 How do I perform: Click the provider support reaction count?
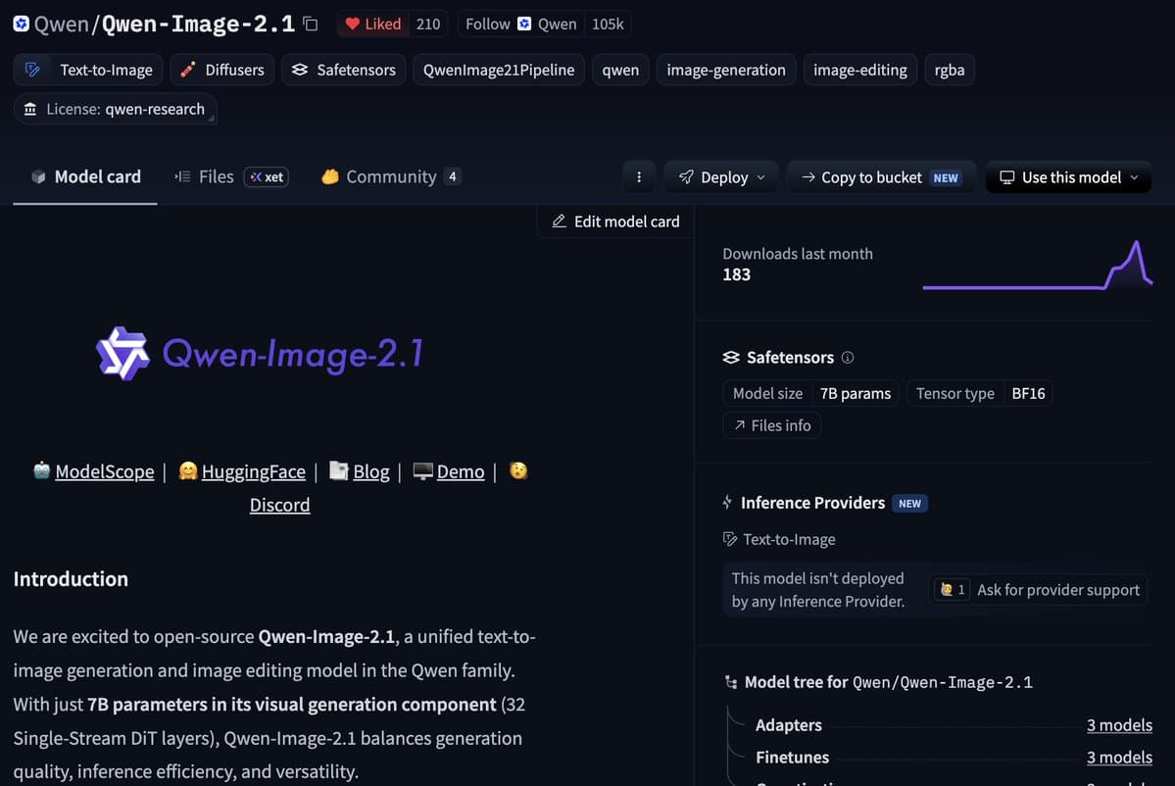tap(952, 590)
